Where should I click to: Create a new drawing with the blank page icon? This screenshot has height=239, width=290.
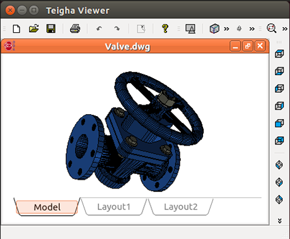[16, 28]
